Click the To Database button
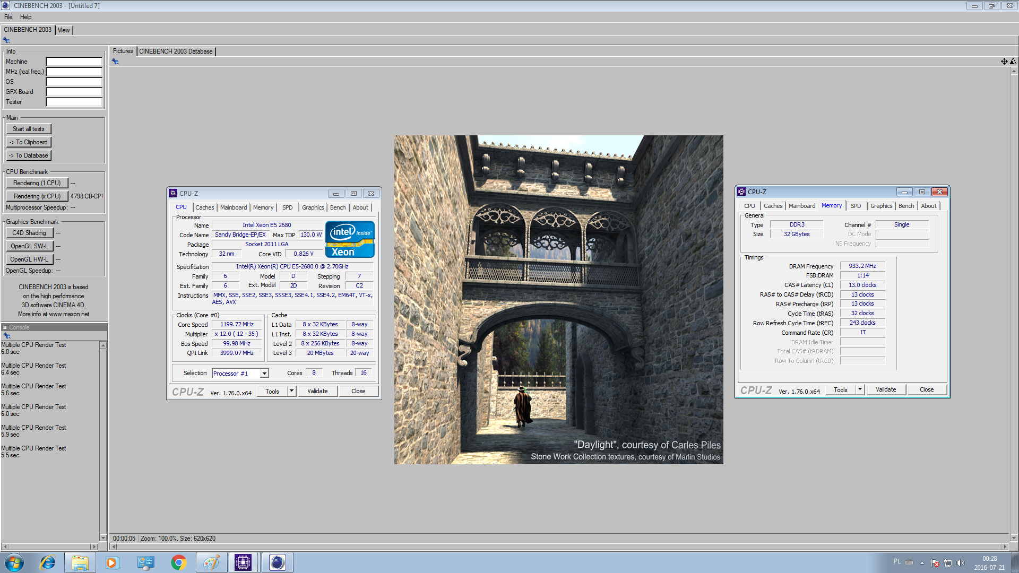The height and width of the screenshot is (573, 1019). 29,155
